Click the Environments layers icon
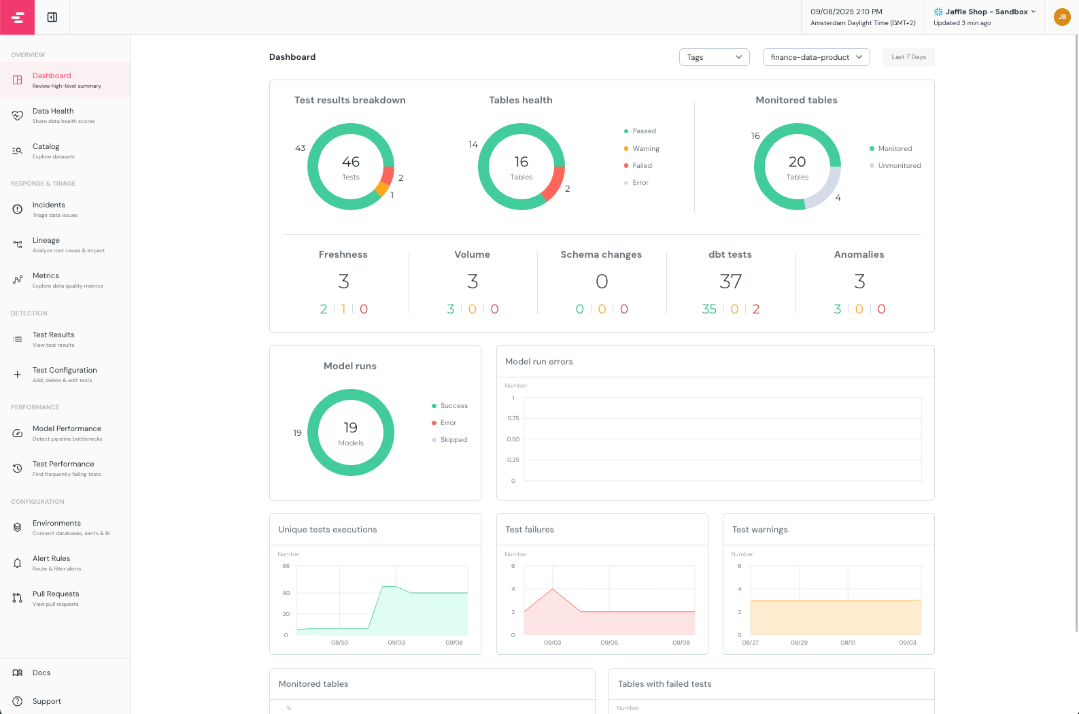This screenshot has height=714, width=1079. (18, 528)
